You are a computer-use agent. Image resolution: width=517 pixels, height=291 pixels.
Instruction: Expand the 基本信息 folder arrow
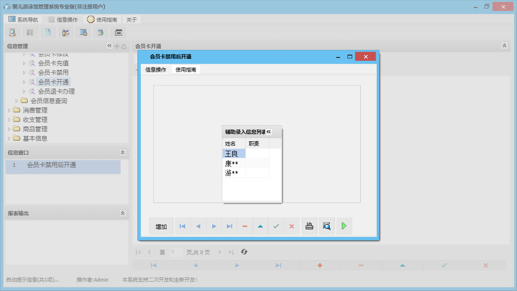(9, 139)
